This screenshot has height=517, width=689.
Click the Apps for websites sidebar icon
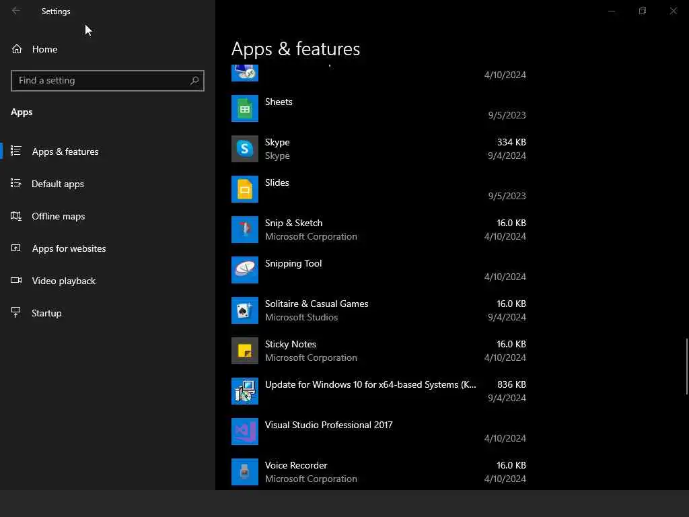point(16,248)
